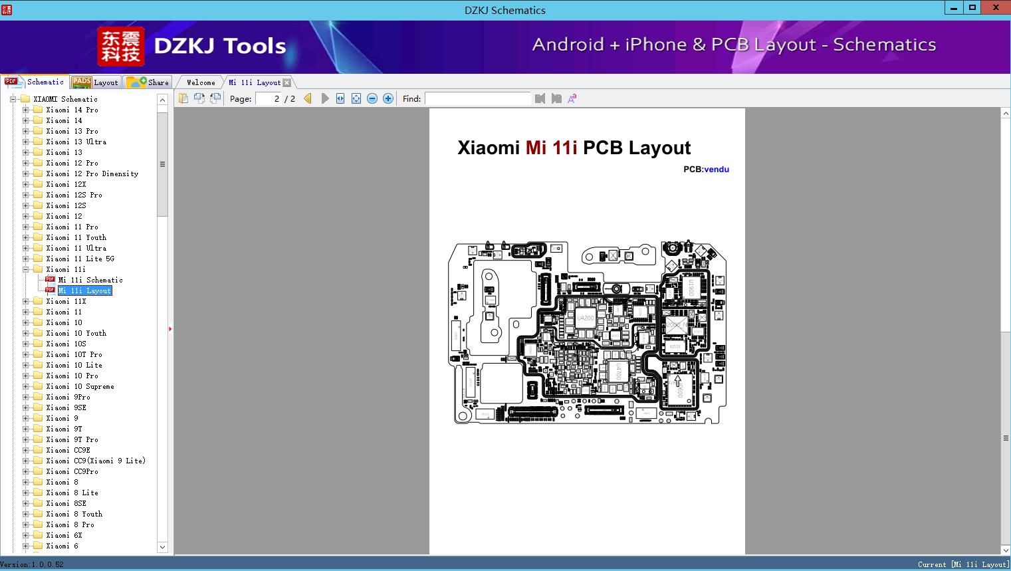The width and height of the screenshot is (1011, 571).
Task: Expand the Xiaomi 12 Pro Dimensity folder
Action: (x=25, y=173)
